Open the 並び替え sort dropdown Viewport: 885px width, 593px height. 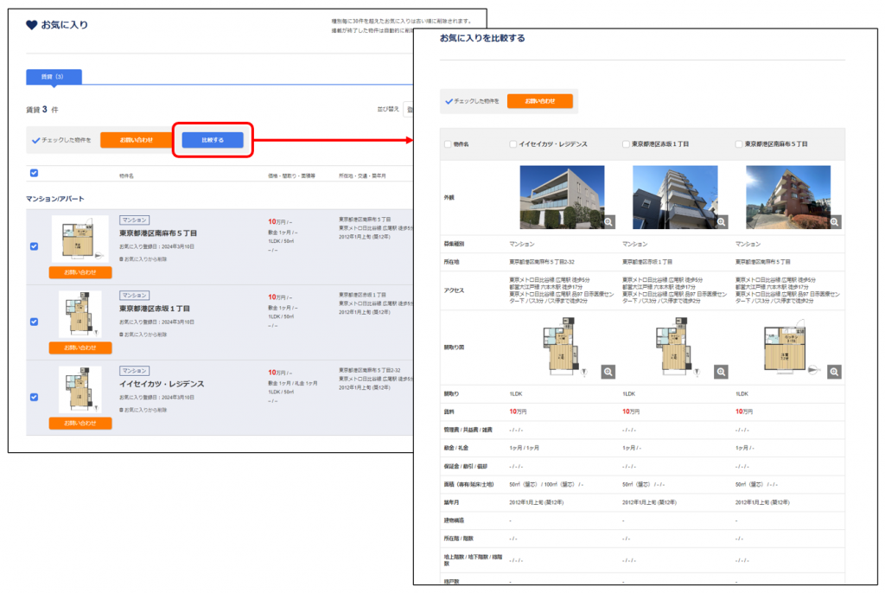click(409, 110)
